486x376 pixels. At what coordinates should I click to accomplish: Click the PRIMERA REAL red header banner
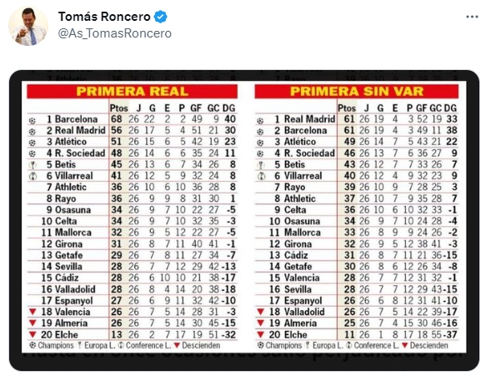(x=132, y=92)
